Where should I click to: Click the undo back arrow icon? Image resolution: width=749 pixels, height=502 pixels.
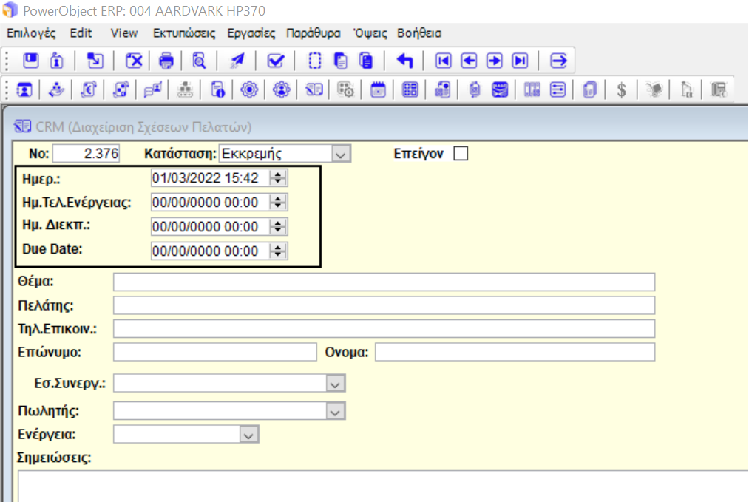coord(405,61)
